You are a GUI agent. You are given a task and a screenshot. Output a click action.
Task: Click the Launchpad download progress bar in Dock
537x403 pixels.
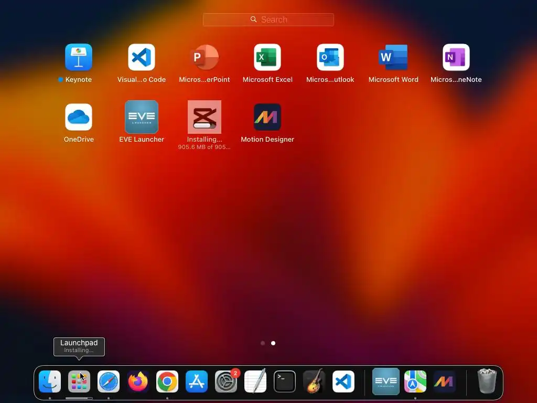[79, 398]
